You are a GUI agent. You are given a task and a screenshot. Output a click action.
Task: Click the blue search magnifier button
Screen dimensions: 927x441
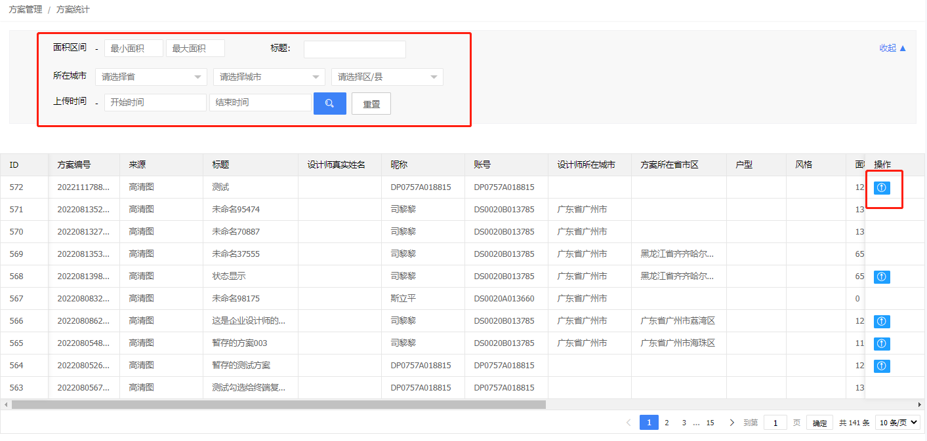tap(329, 104)
